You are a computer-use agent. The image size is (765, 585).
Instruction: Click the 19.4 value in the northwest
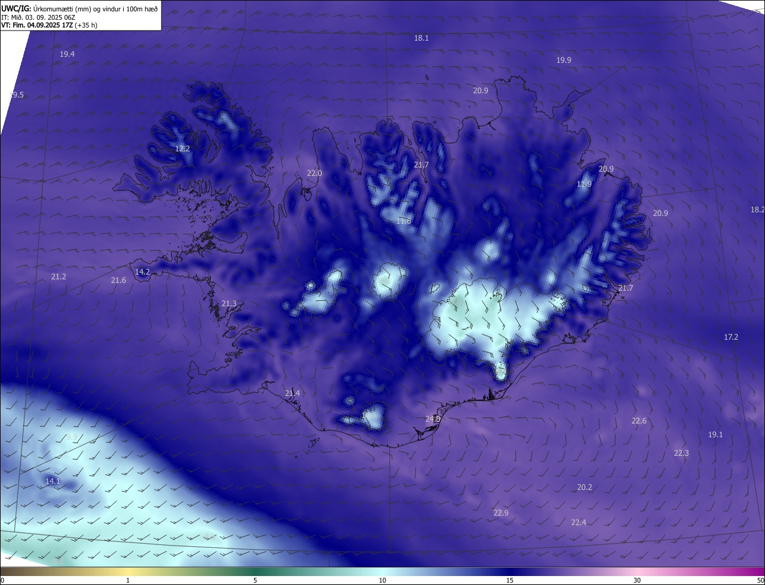coord(67,54)
